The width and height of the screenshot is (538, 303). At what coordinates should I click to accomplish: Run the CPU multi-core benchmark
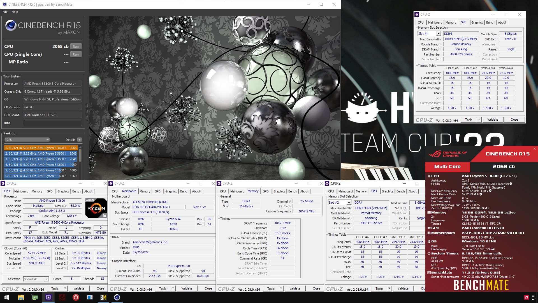point(76,47)
